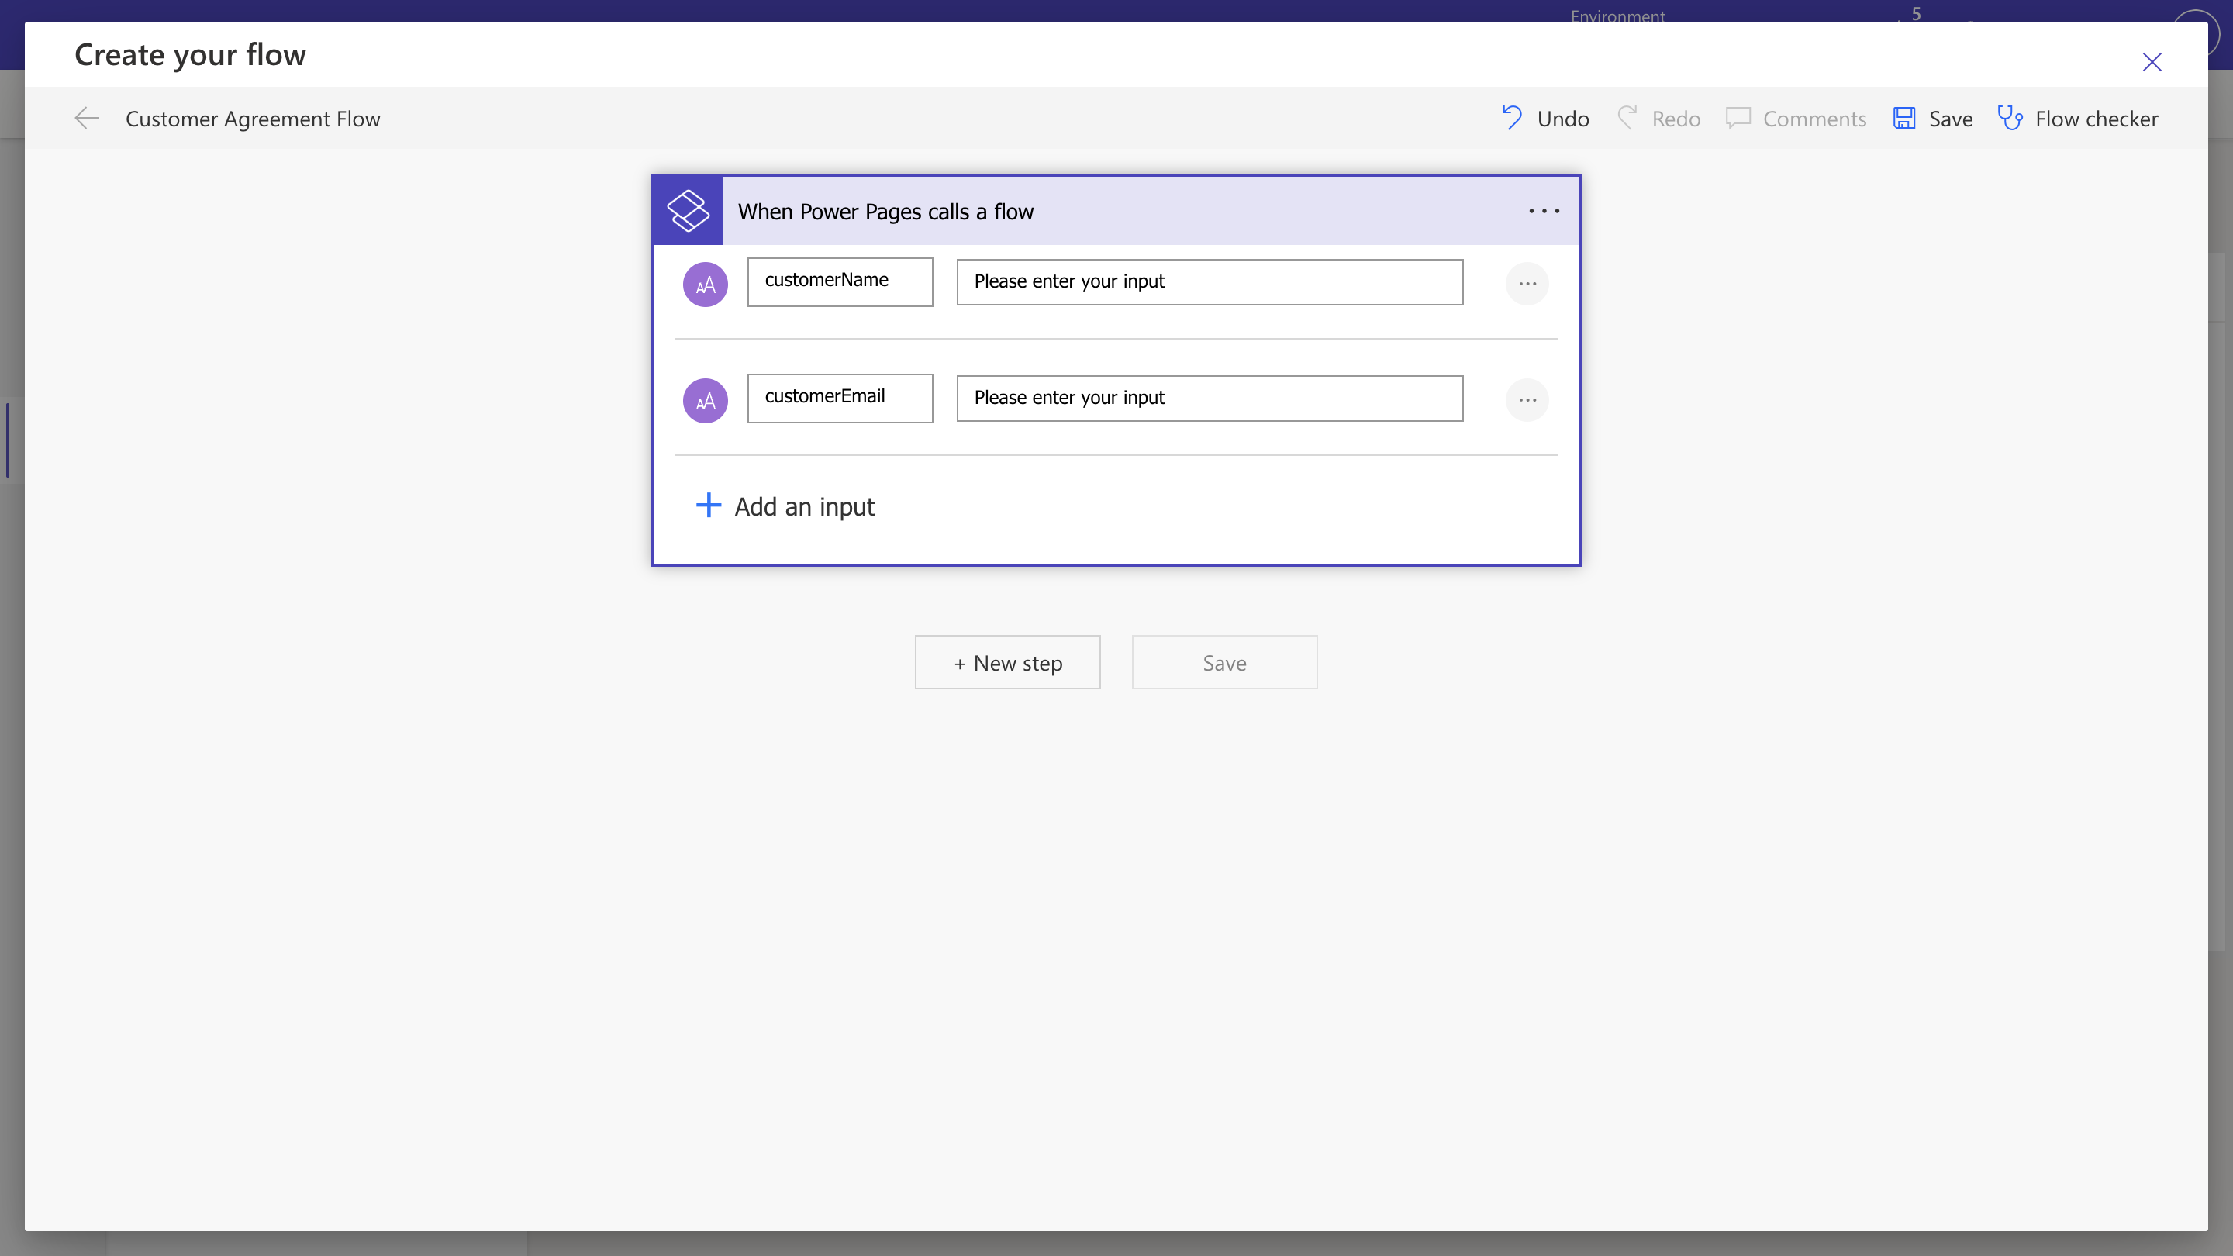Click the New step button
The width and height of the screenshot is (2233, 1256).
[x=1007, y=661]
